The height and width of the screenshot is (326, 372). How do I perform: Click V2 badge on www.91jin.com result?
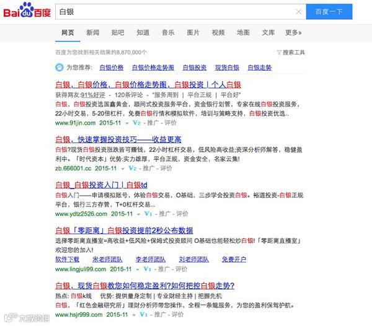tap(136, 123)
